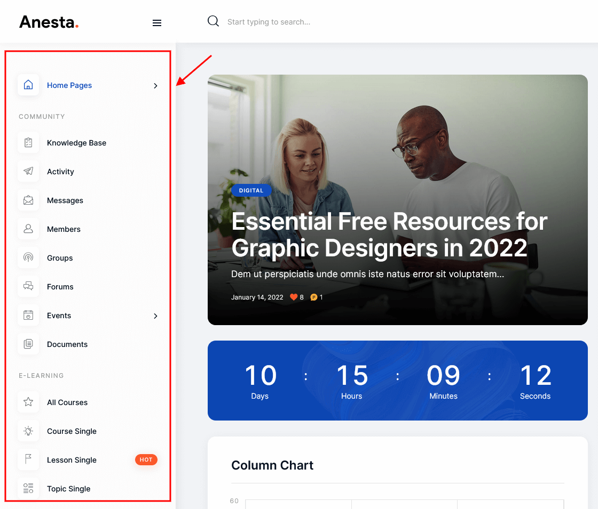
Task: Click the HOT badge on Lesson Single
Action: click(x=146, y=460)
